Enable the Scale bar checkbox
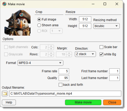The width and height of the screenshot is (127, 111). (x=101, y=47)
